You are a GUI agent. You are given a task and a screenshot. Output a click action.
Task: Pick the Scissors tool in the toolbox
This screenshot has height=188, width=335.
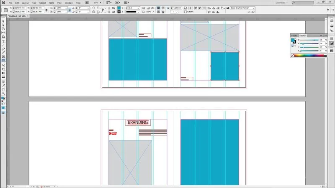[3, 65]
